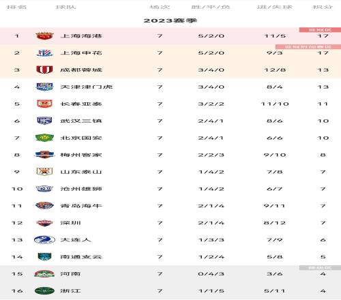Click the 上海海港 team logo
The width and height of the screenshot is (341, 300).
pos(44,36)
